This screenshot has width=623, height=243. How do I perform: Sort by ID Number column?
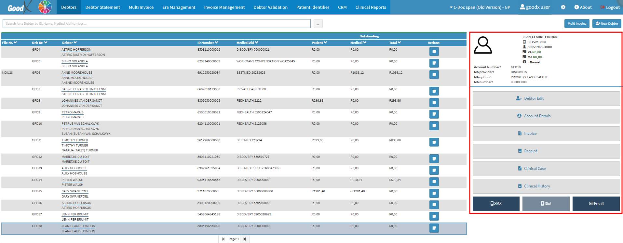click(208, 43)
